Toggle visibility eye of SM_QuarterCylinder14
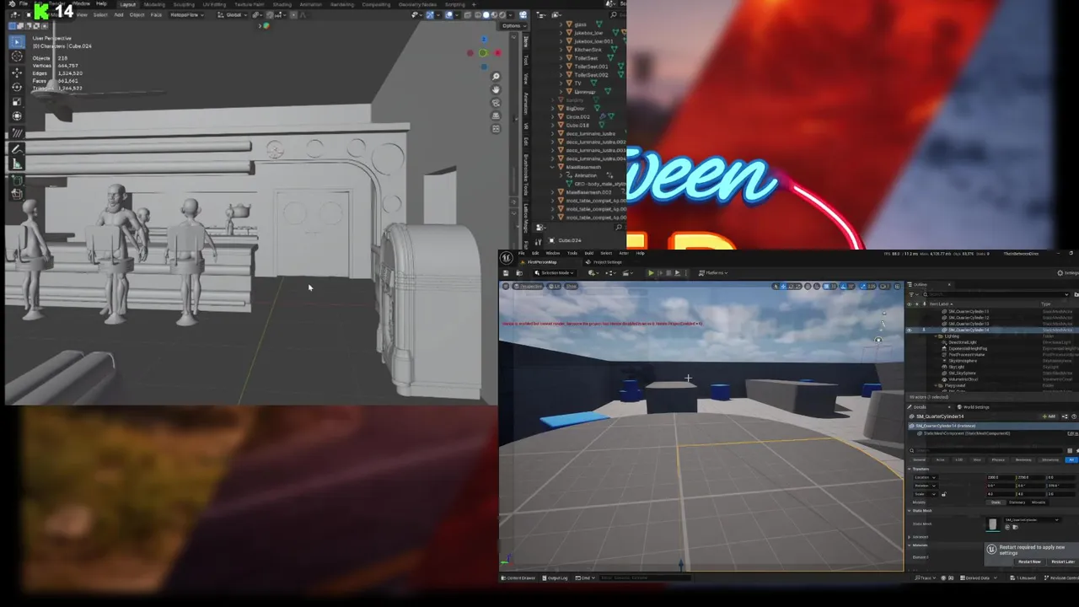This screenshot has width=1079, height=607. pyautogui.click(x=910, y=330)
